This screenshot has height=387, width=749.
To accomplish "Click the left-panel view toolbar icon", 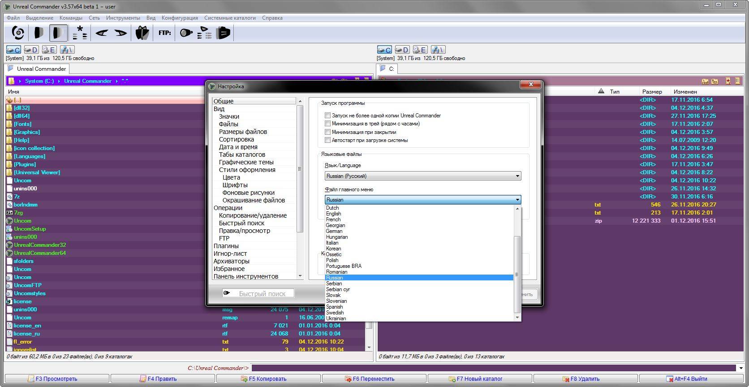I will tap(39, 33).
